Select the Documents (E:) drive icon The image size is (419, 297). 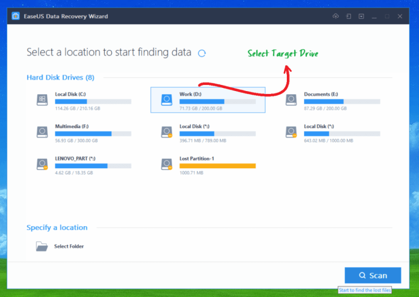pos(291,100)
